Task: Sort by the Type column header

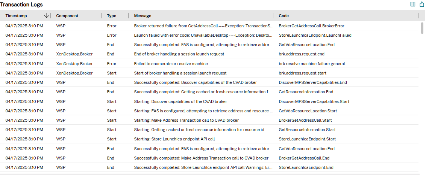Action: [x=112, y=16]
